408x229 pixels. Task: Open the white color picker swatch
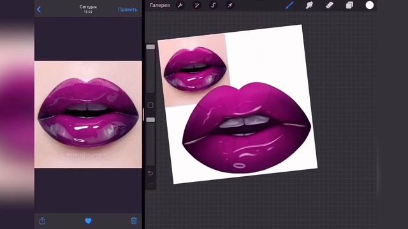point(370,5)
